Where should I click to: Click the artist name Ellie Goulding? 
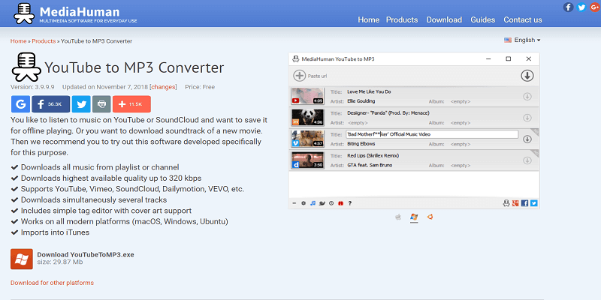coord(361,101)
